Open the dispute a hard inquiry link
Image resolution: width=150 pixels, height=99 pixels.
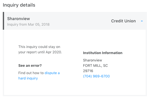39,76
